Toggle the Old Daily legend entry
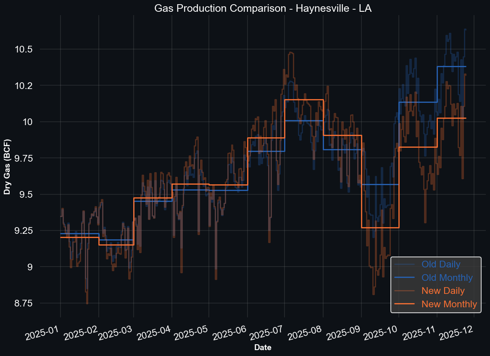This screenshot has width=490, height=356. 440,264
